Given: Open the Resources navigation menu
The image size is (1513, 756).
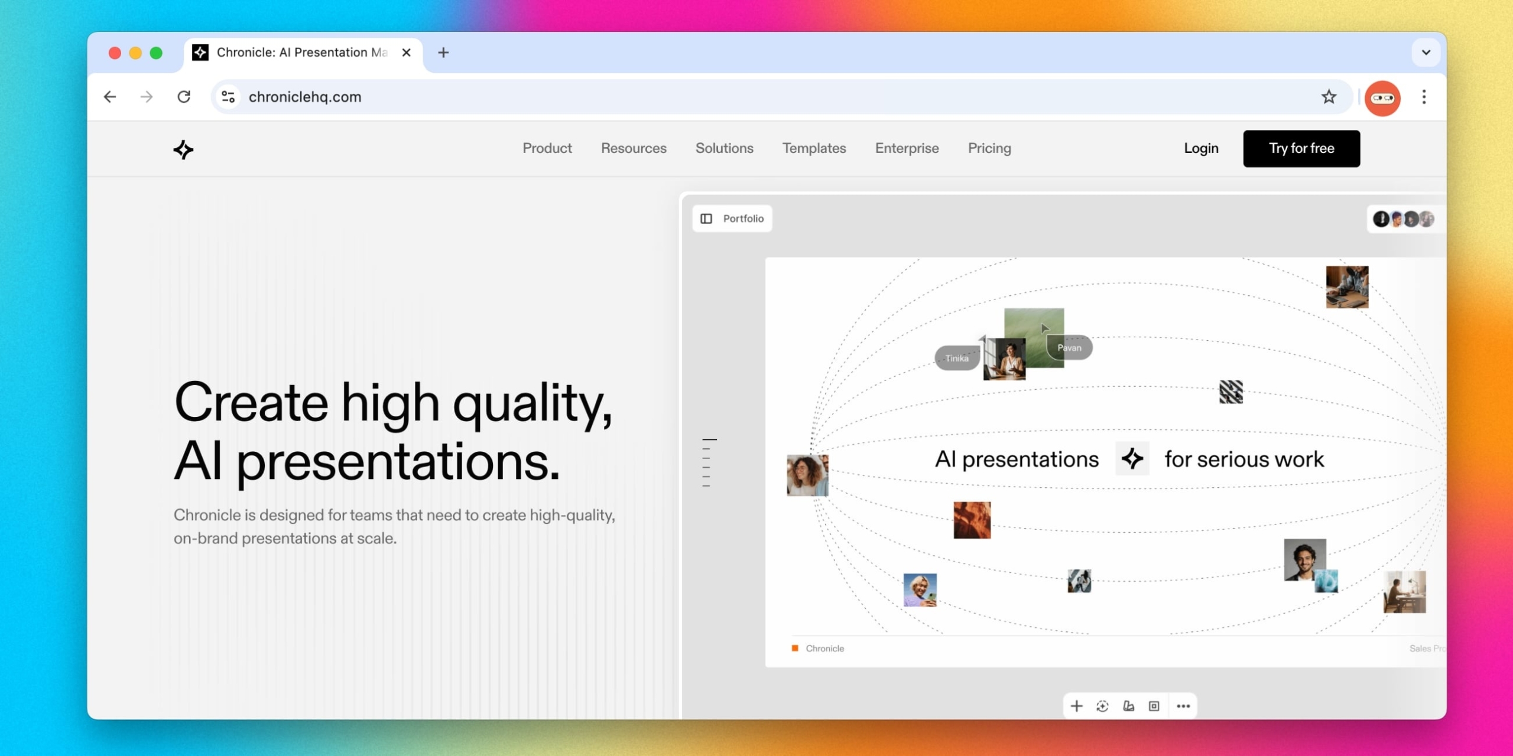Looking at the screenshot, I should tap(633, 148).
